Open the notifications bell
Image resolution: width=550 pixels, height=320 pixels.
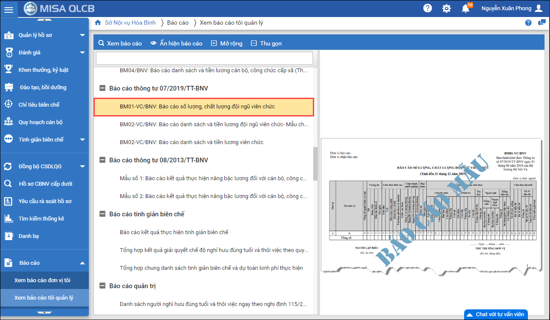[x=465, y=8]
